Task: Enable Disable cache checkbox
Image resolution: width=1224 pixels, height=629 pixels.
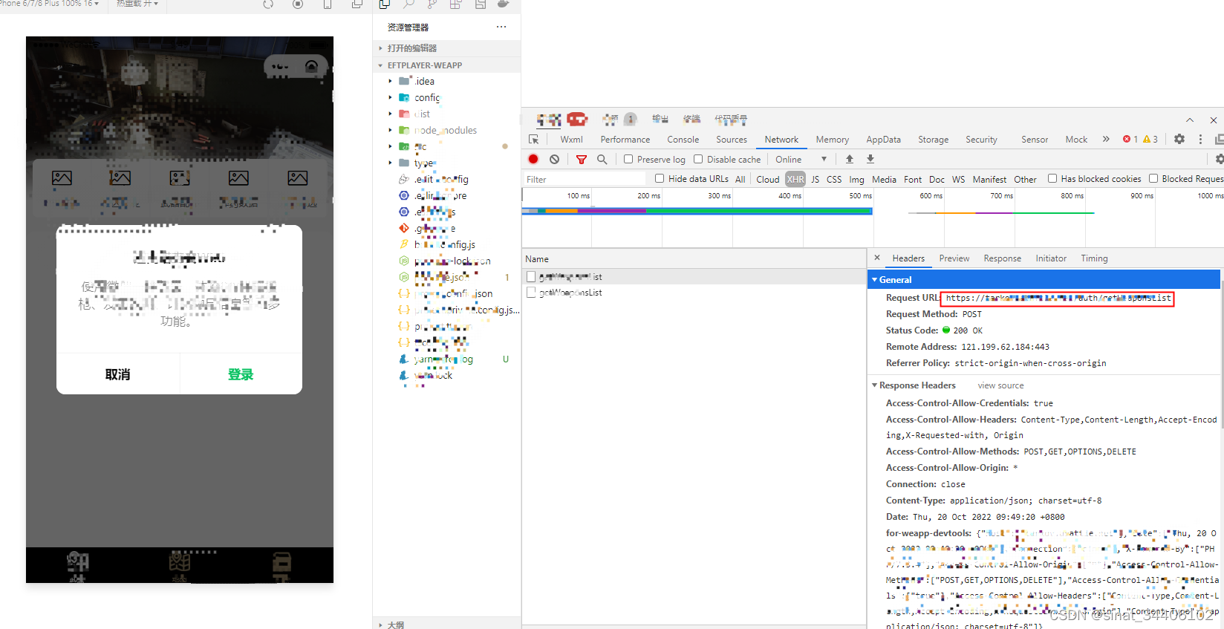Action: pos(698,159)
